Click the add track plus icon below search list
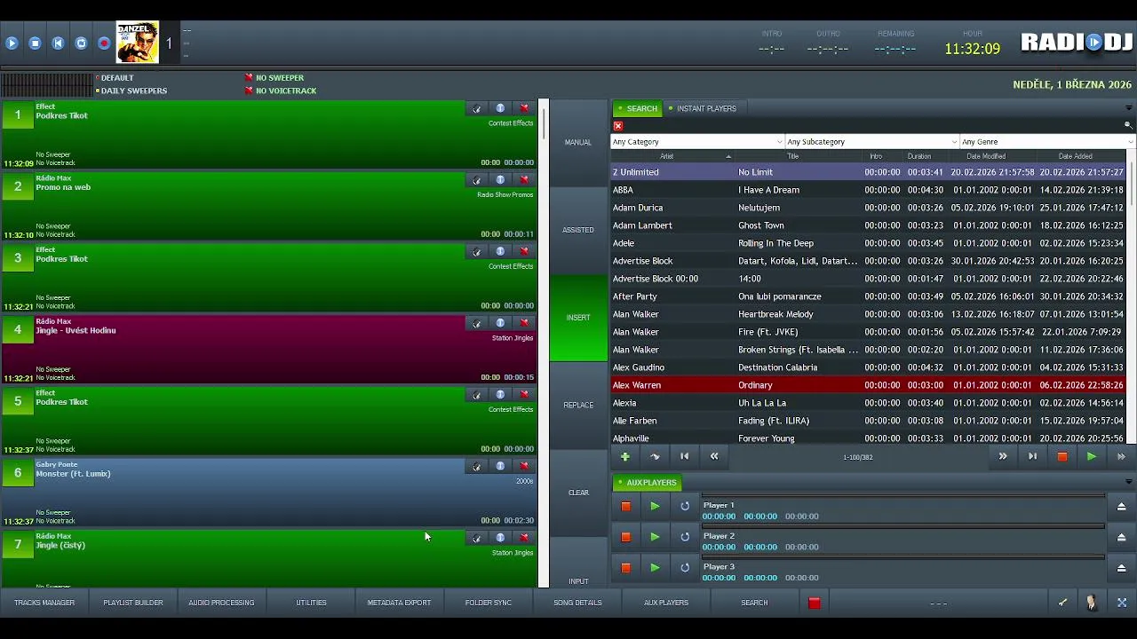The height and width of the screenshot is (639, 1137). [625, 456]
